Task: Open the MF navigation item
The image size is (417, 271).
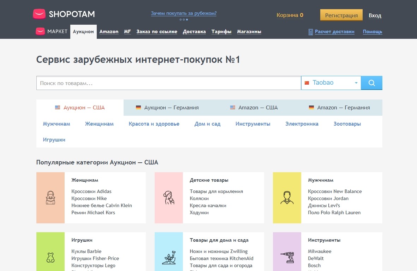Action: (127, 32)
